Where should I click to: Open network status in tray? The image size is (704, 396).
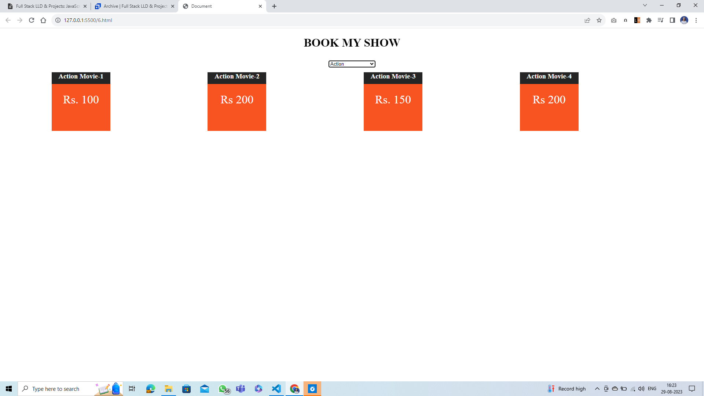(x=633, y=389)
